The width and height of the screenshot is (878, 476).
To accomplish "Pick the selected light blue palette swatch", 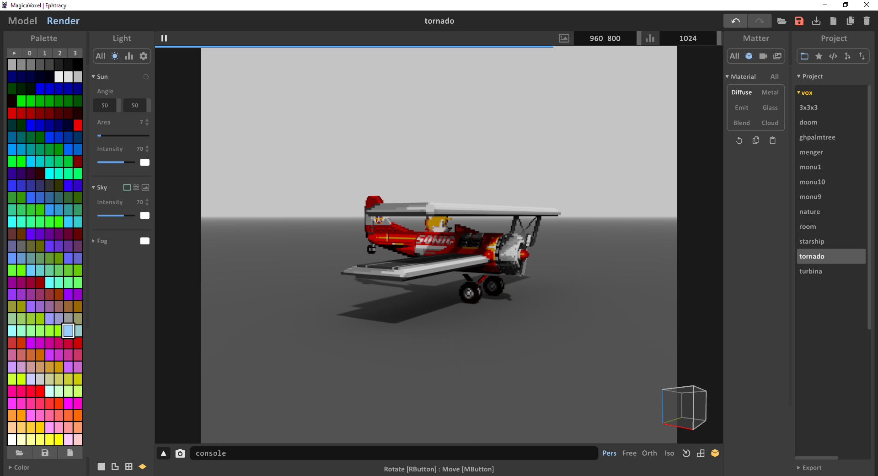I will coord(69,330).
